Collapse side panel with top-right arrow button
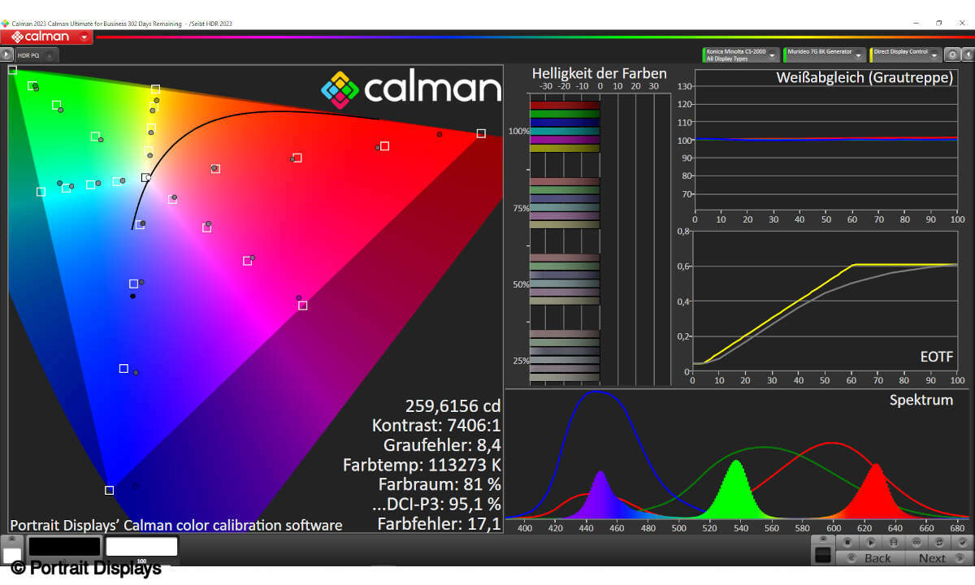Viewport: 975px width, 585px height. point(967,55)
